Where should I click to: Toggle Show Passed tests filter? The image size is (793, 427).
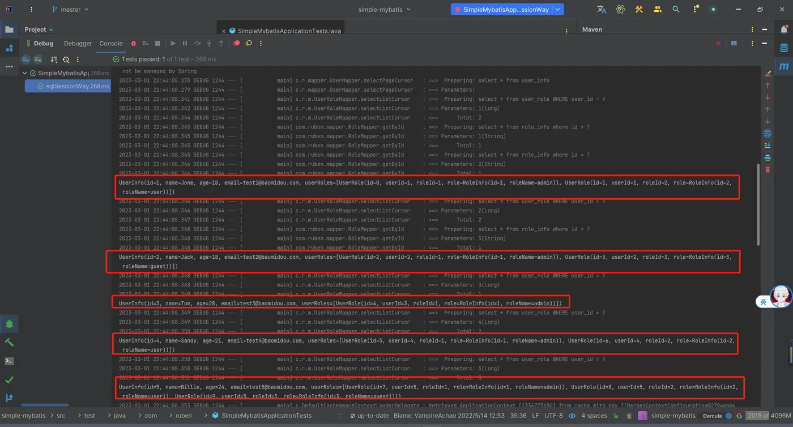[x=26, y=59]
